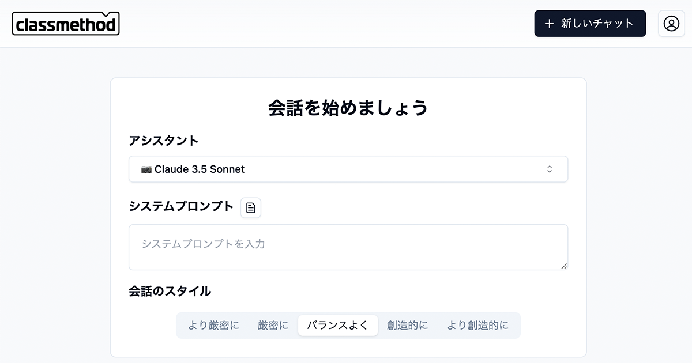Click the up-down chevron on assistant selector

coord(550,169)
